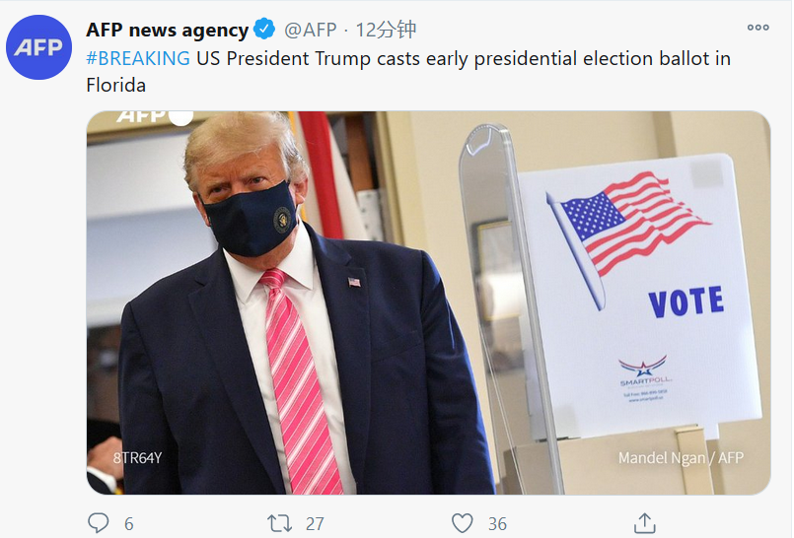Click the blue verified badge
Screen dimensions: 794x538
click(x=265, y=29)
